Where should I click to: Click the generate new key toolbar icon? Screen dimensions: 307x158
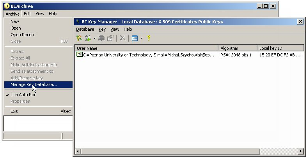[x=79, y=38]
